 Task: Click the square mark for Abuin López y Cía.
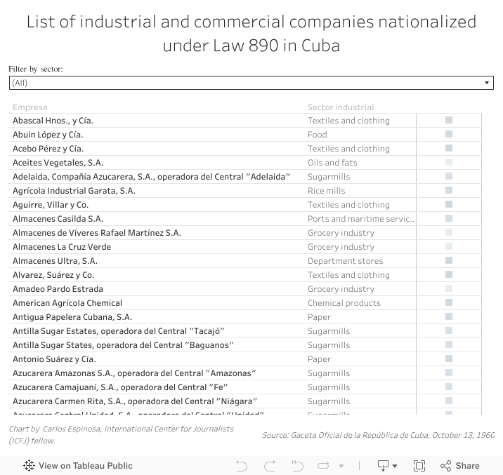pos(449,135)
